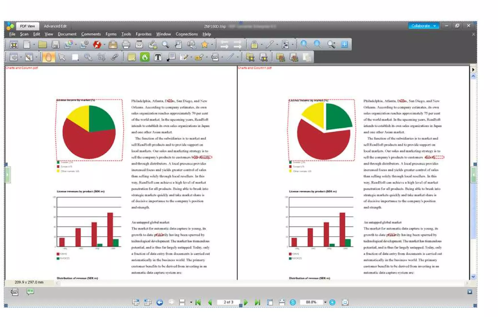Click the round blue zoom out button in bottom bar
Image resolution: width=503 pixels, height=317 pixels.
click(293, 302)
